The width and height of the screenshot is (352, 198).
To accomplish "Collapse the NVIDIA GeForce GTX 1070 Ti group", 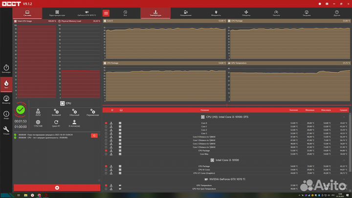I will point(344,179).
